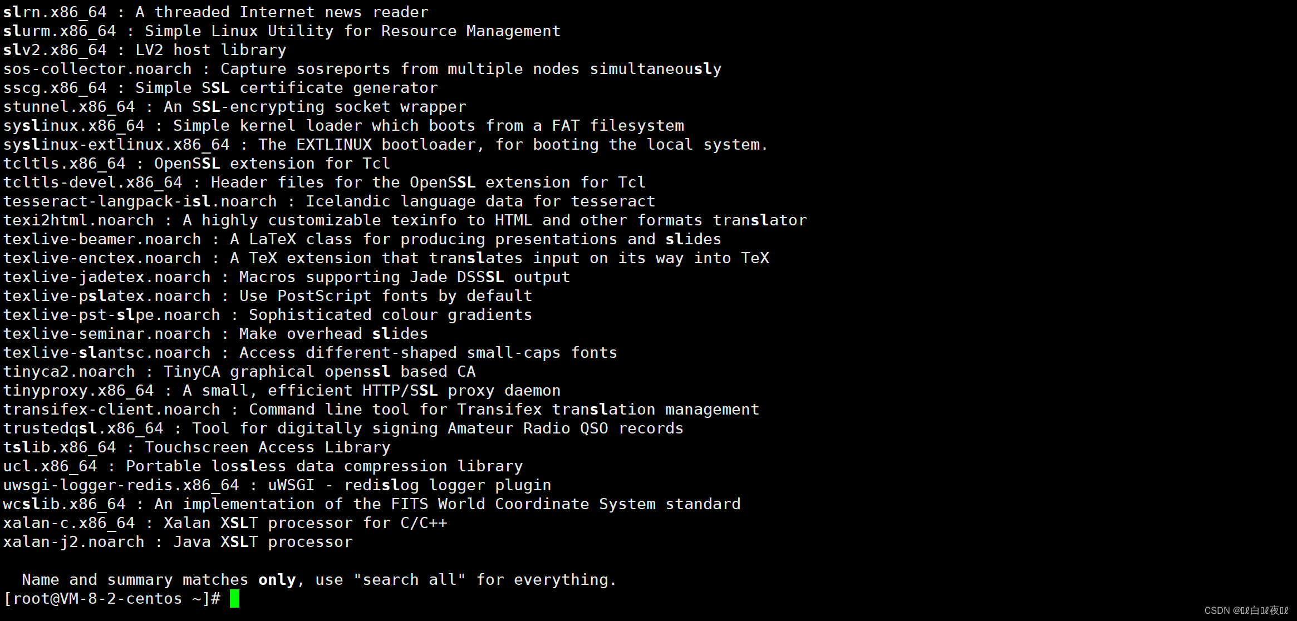1297x621 pixels.
Task: Click the quoted "search all" hint text
Action: 409,580
